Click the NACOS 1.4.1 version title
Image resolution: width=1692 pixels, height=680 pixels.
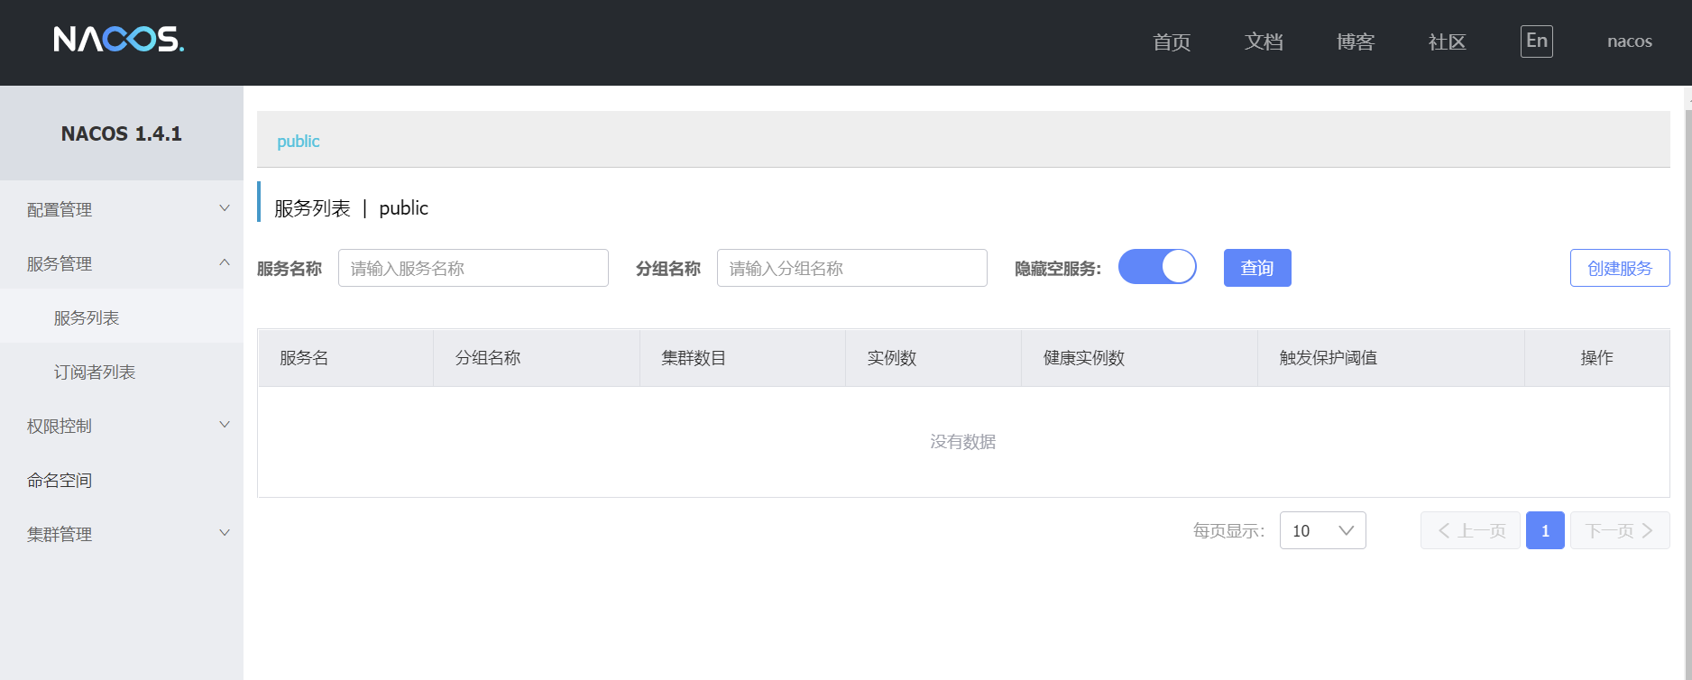tap(122, 133)
